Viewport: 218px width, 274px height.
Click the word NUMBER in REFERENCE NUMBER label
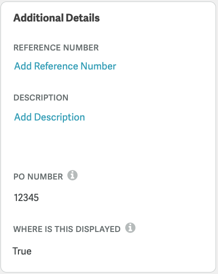coord(81,47)
